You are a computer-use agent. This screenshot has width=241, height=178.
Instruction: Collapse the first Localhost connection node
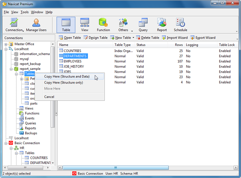pos(6,49)
